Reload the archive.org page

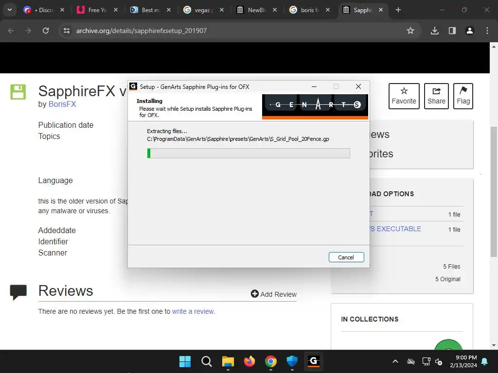46,31
